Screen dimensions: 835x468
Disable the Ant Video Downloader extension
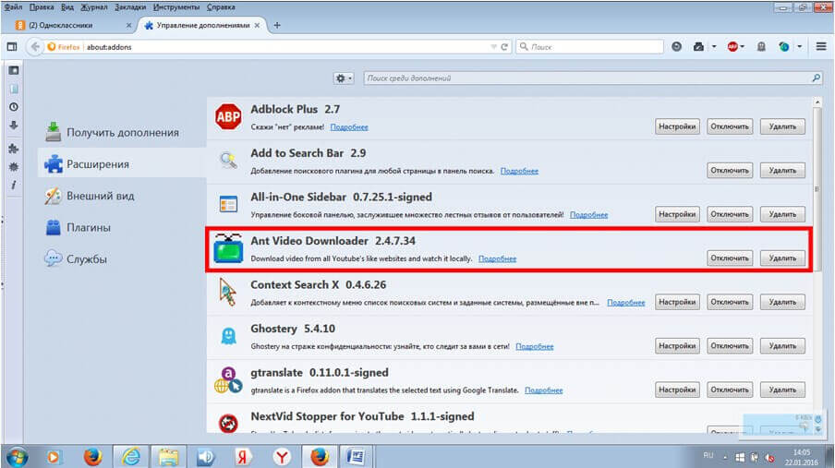click(730, 258)
